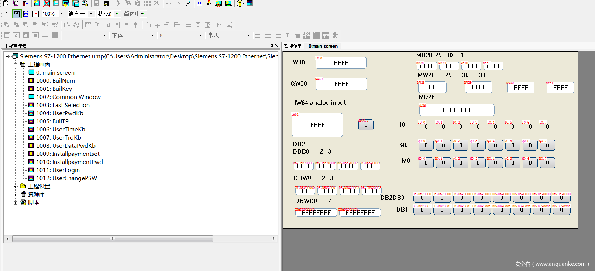The height and width of the screenshot is (271, 595).
Task: Click the undo arrow icon
Action: 168,3
